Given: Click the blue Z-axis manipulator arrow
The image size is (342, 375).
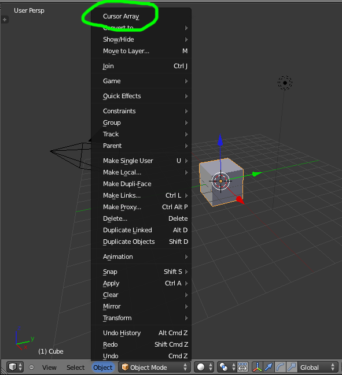Looking at the screenshot, I should (x=220, y=140).
